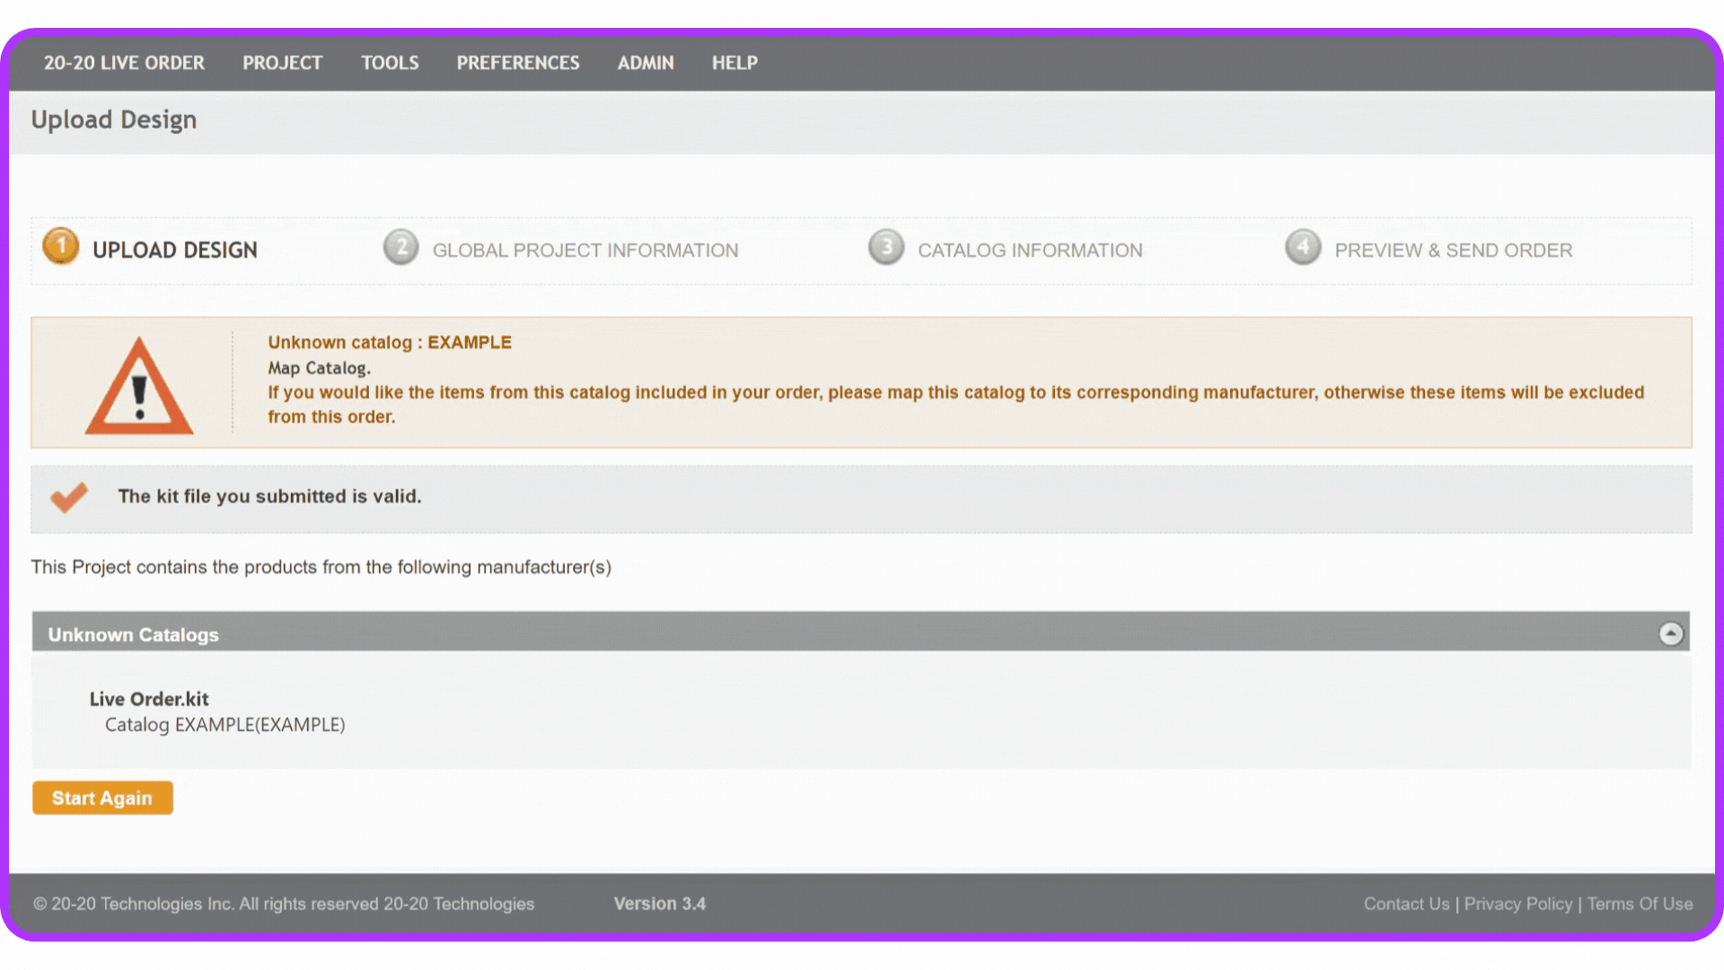Click the Catalog EXAMPLE(EXAMPLE) entry
The height and width of the screenshot is (970, 1724).
(x=225, y=725)
